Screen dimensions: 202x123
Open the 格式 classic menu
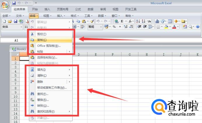[75, 16]
